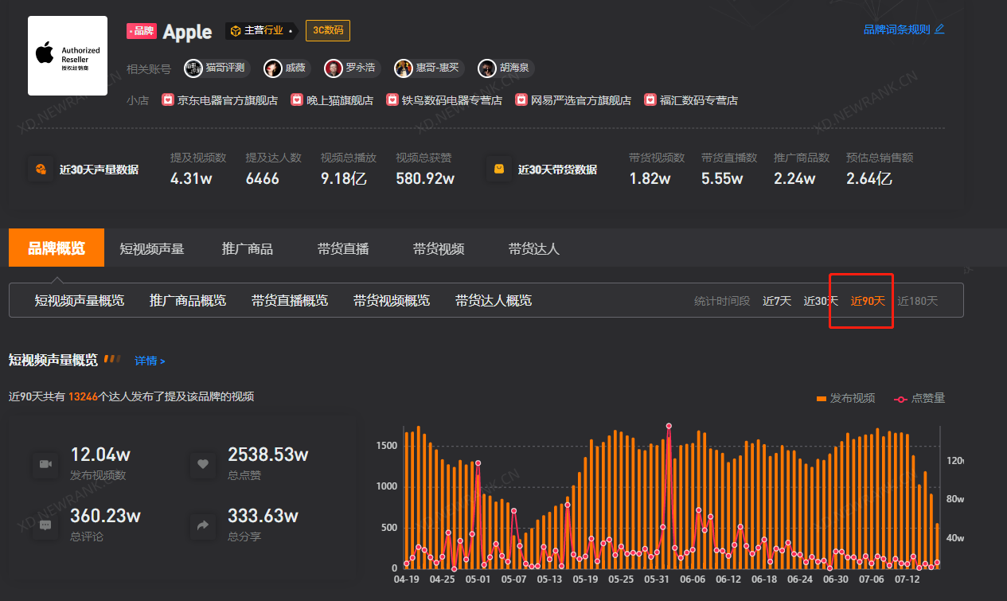This screenshot has width=1007, height=601.
Task: Click the video camera icon by 发布视频数
Action: click(x=45, y=464)
